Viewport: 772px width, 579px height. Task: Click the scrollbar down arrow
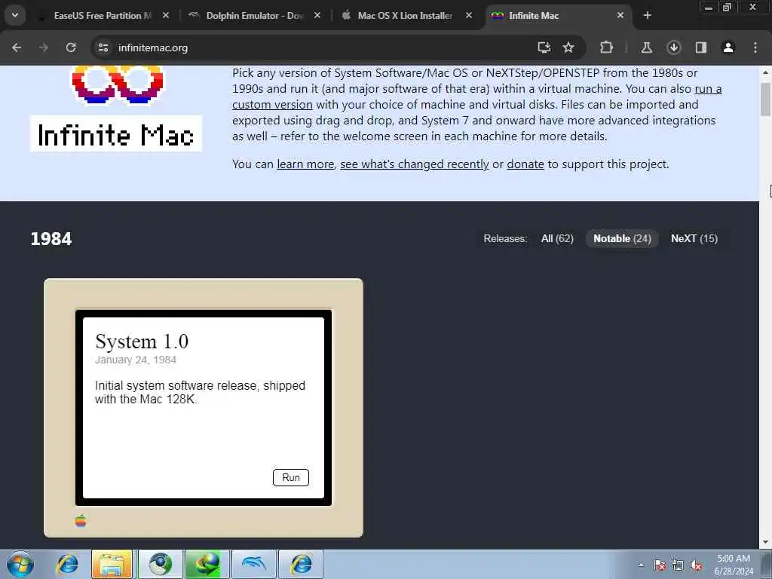[x=765, y=542]
